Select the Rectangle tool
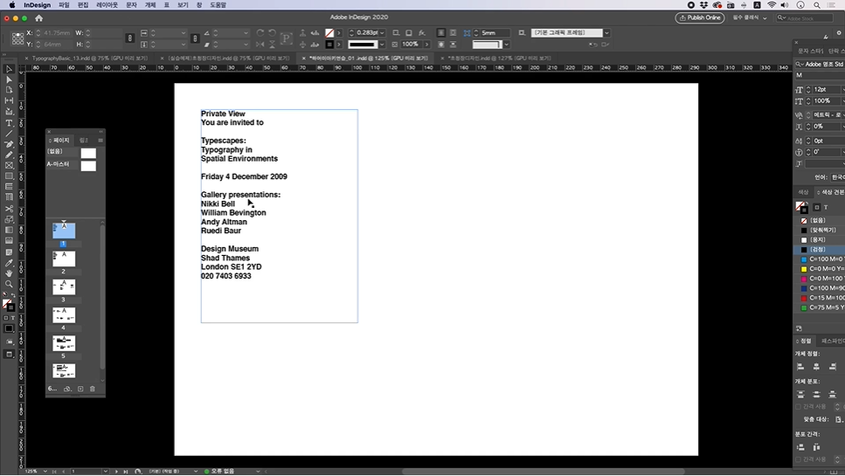The width and height of the screenshot is (845, 476). (x=9, y=176)
